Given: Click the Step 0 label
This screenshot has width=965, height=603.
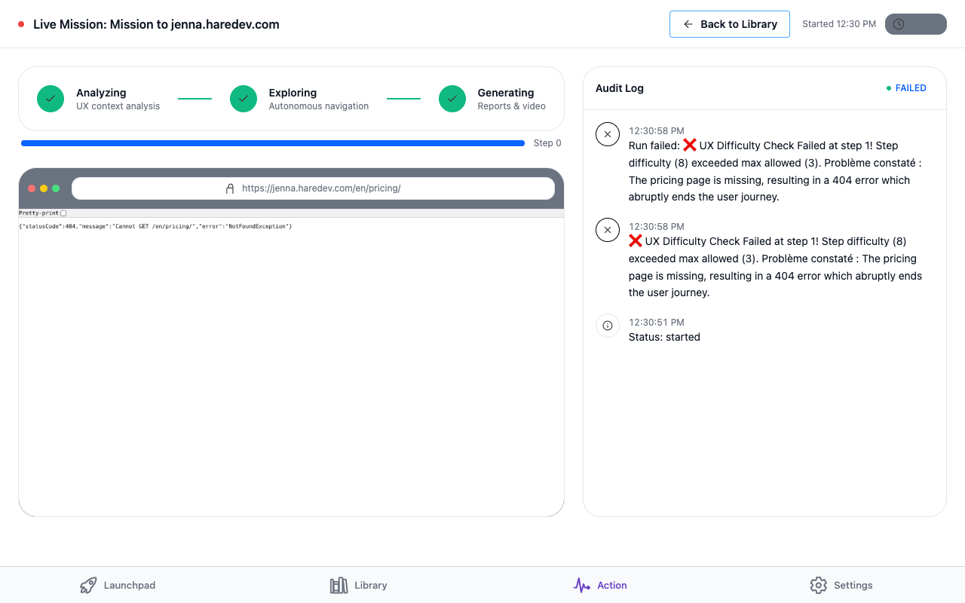Looking at the screenshot, I should tap(547, 143).
